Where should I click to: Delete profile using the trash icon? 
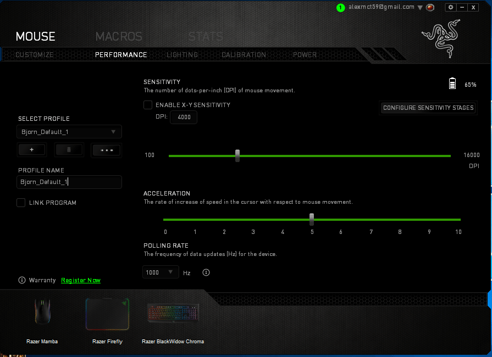(x=69, y=150)
